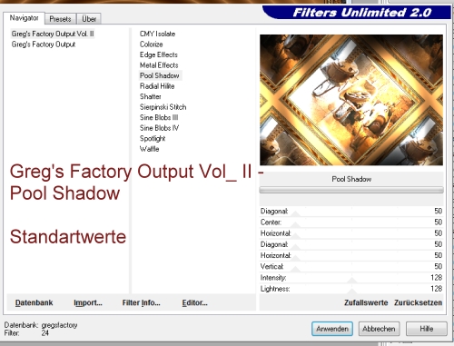The image size is (454, 346).
Task: Choose the Radial Hilite filter
Action: (x=157, y=86)
